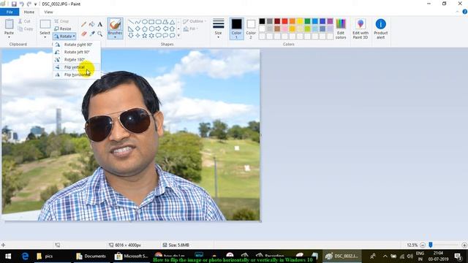The width and height of the screenshot is (468, 263).
Task: Open the Windows Start button
Action: coord(8,256)
